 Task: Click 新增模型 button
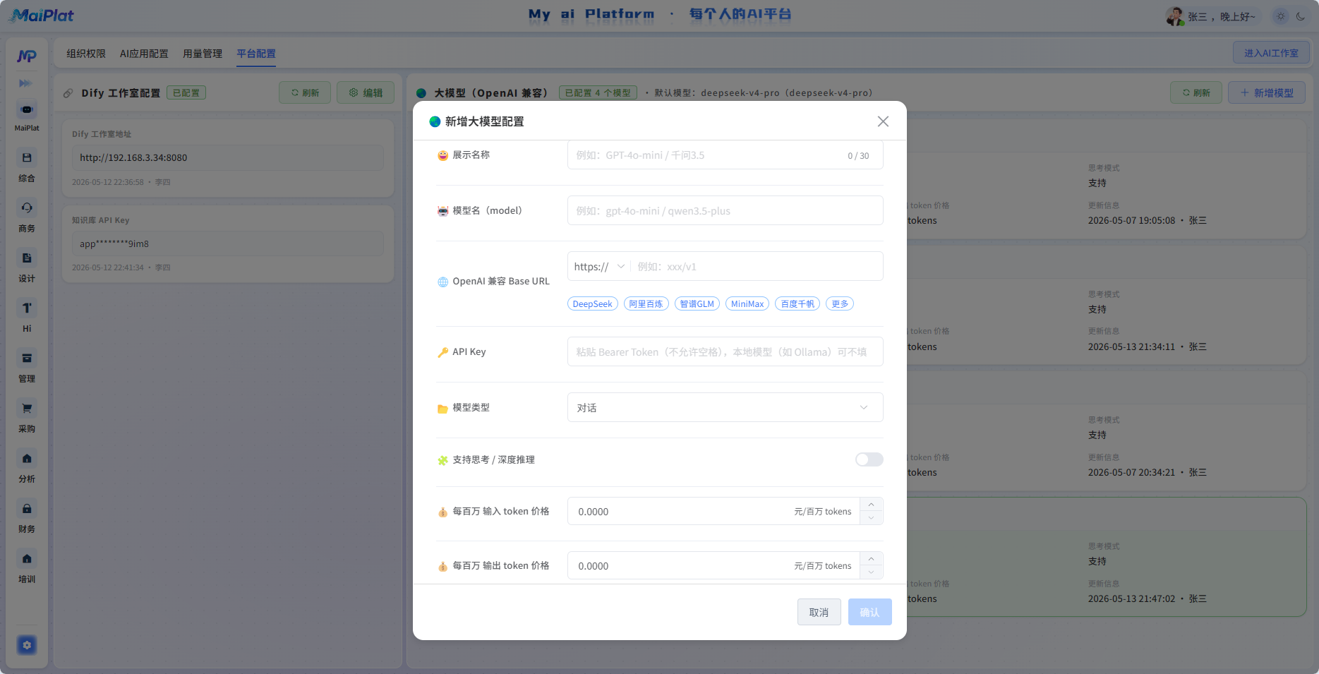[x=1266, y=92]
